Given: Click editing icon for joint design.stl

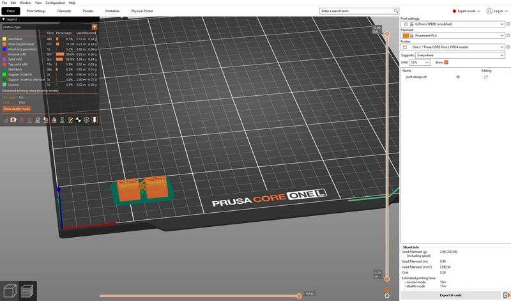Looking at the screenshot, I should coord(486,77).
